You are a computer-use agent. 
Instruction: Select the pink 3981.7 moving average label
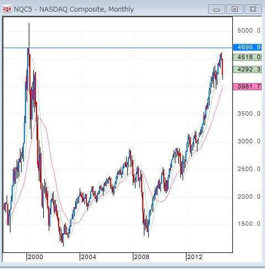pyautogui.click(x=247, y=86)
